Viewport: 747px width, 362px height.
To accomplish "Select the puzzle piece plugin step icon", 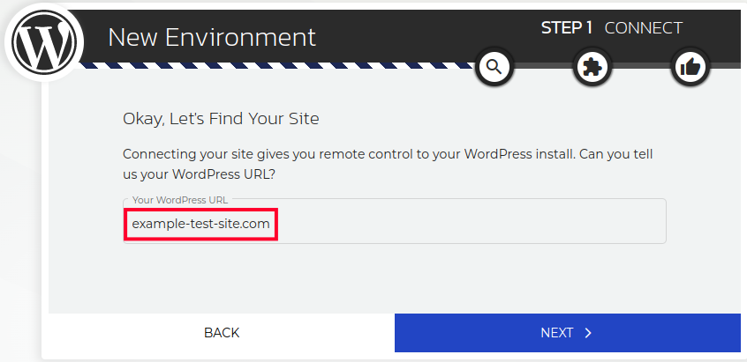I will point(593,66).
